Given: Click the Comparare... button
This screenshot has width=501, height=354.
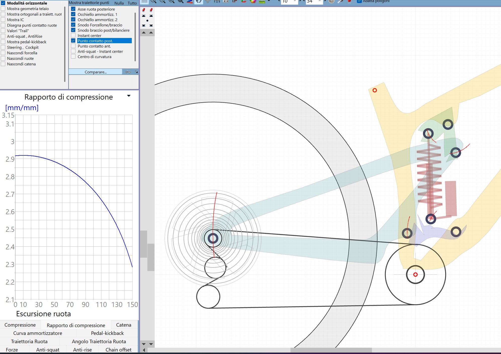Looking at the screenshot, I should pyautogui.click(x=96, y=72).
